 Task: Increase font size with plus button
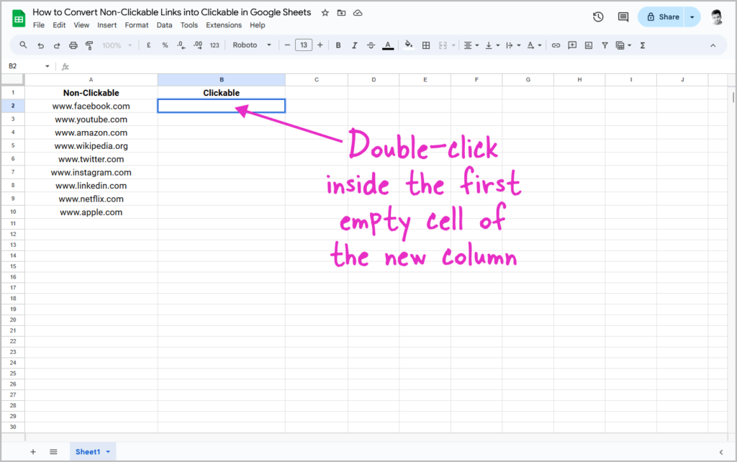click(320, 45)
